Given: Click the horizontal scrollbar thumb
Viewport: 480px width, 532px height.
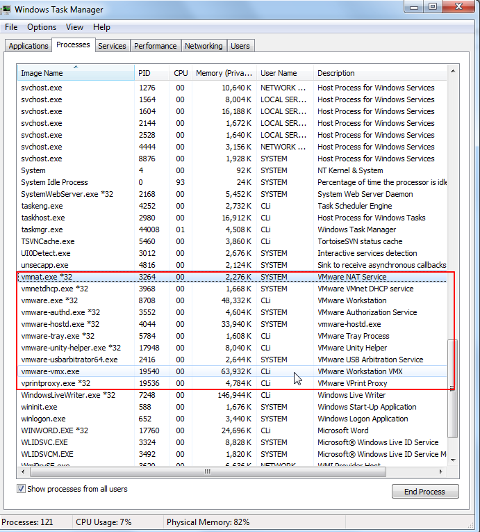Looking at the screenshot, I should pyautogui.click(x=208, y=471).
